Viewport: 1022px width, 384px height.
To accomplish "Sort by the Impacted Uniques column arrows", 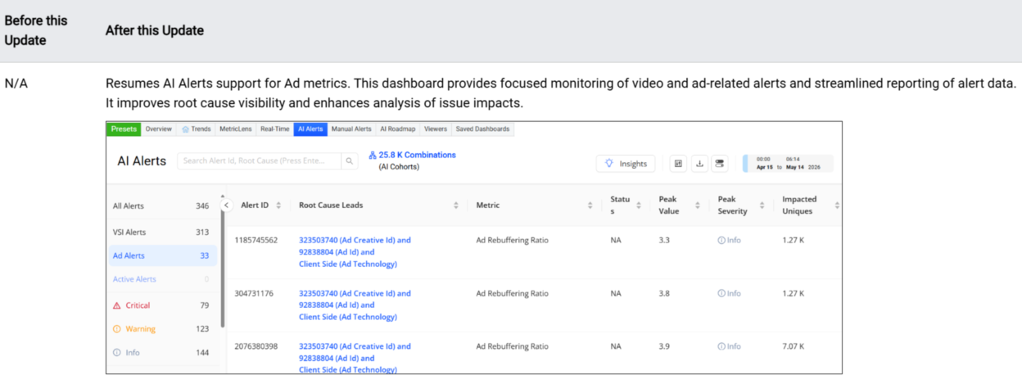I will point(836,206).
